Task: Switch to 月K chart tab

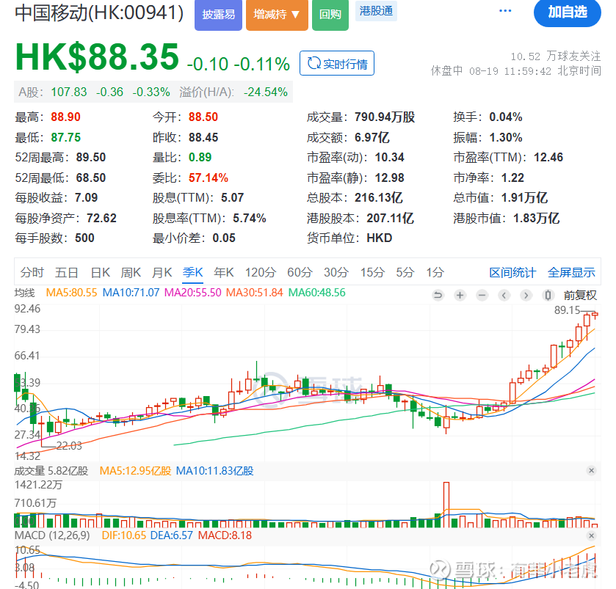Action: coord(162,272)
